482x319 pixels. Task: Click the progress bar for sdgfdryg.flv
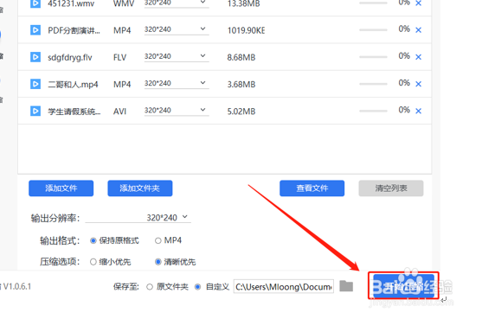pyautogui.click(x=373, y=57)
